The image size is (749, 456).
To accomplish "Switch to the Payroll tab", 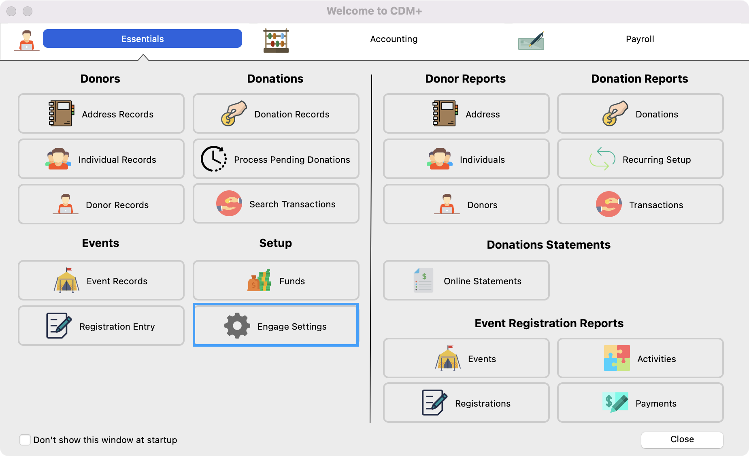I will 640,39.
